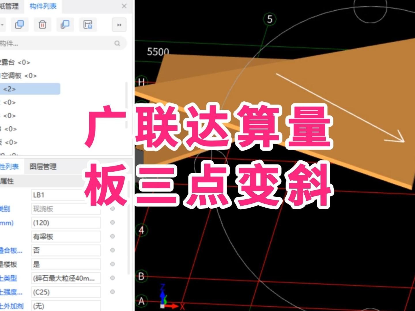The image size is (415, 311).
Task: Click the LB1 name field
Action: pyautogui.click(x=66, y=195)
